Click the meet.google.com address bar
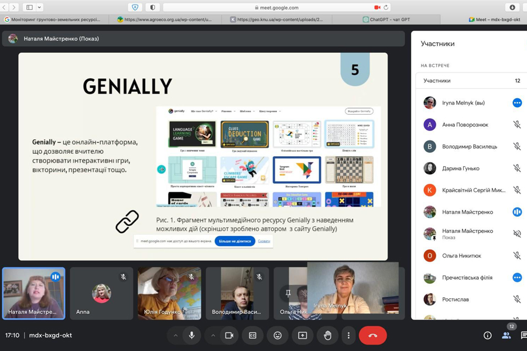The height and width of the screenshot is (351, 527). [x=276, y=8]
